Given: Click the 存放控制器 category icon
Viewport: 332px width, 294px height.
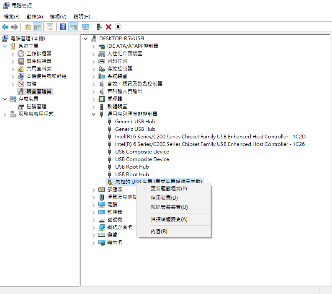Looking at the screenshot, I should pos(102,69).
